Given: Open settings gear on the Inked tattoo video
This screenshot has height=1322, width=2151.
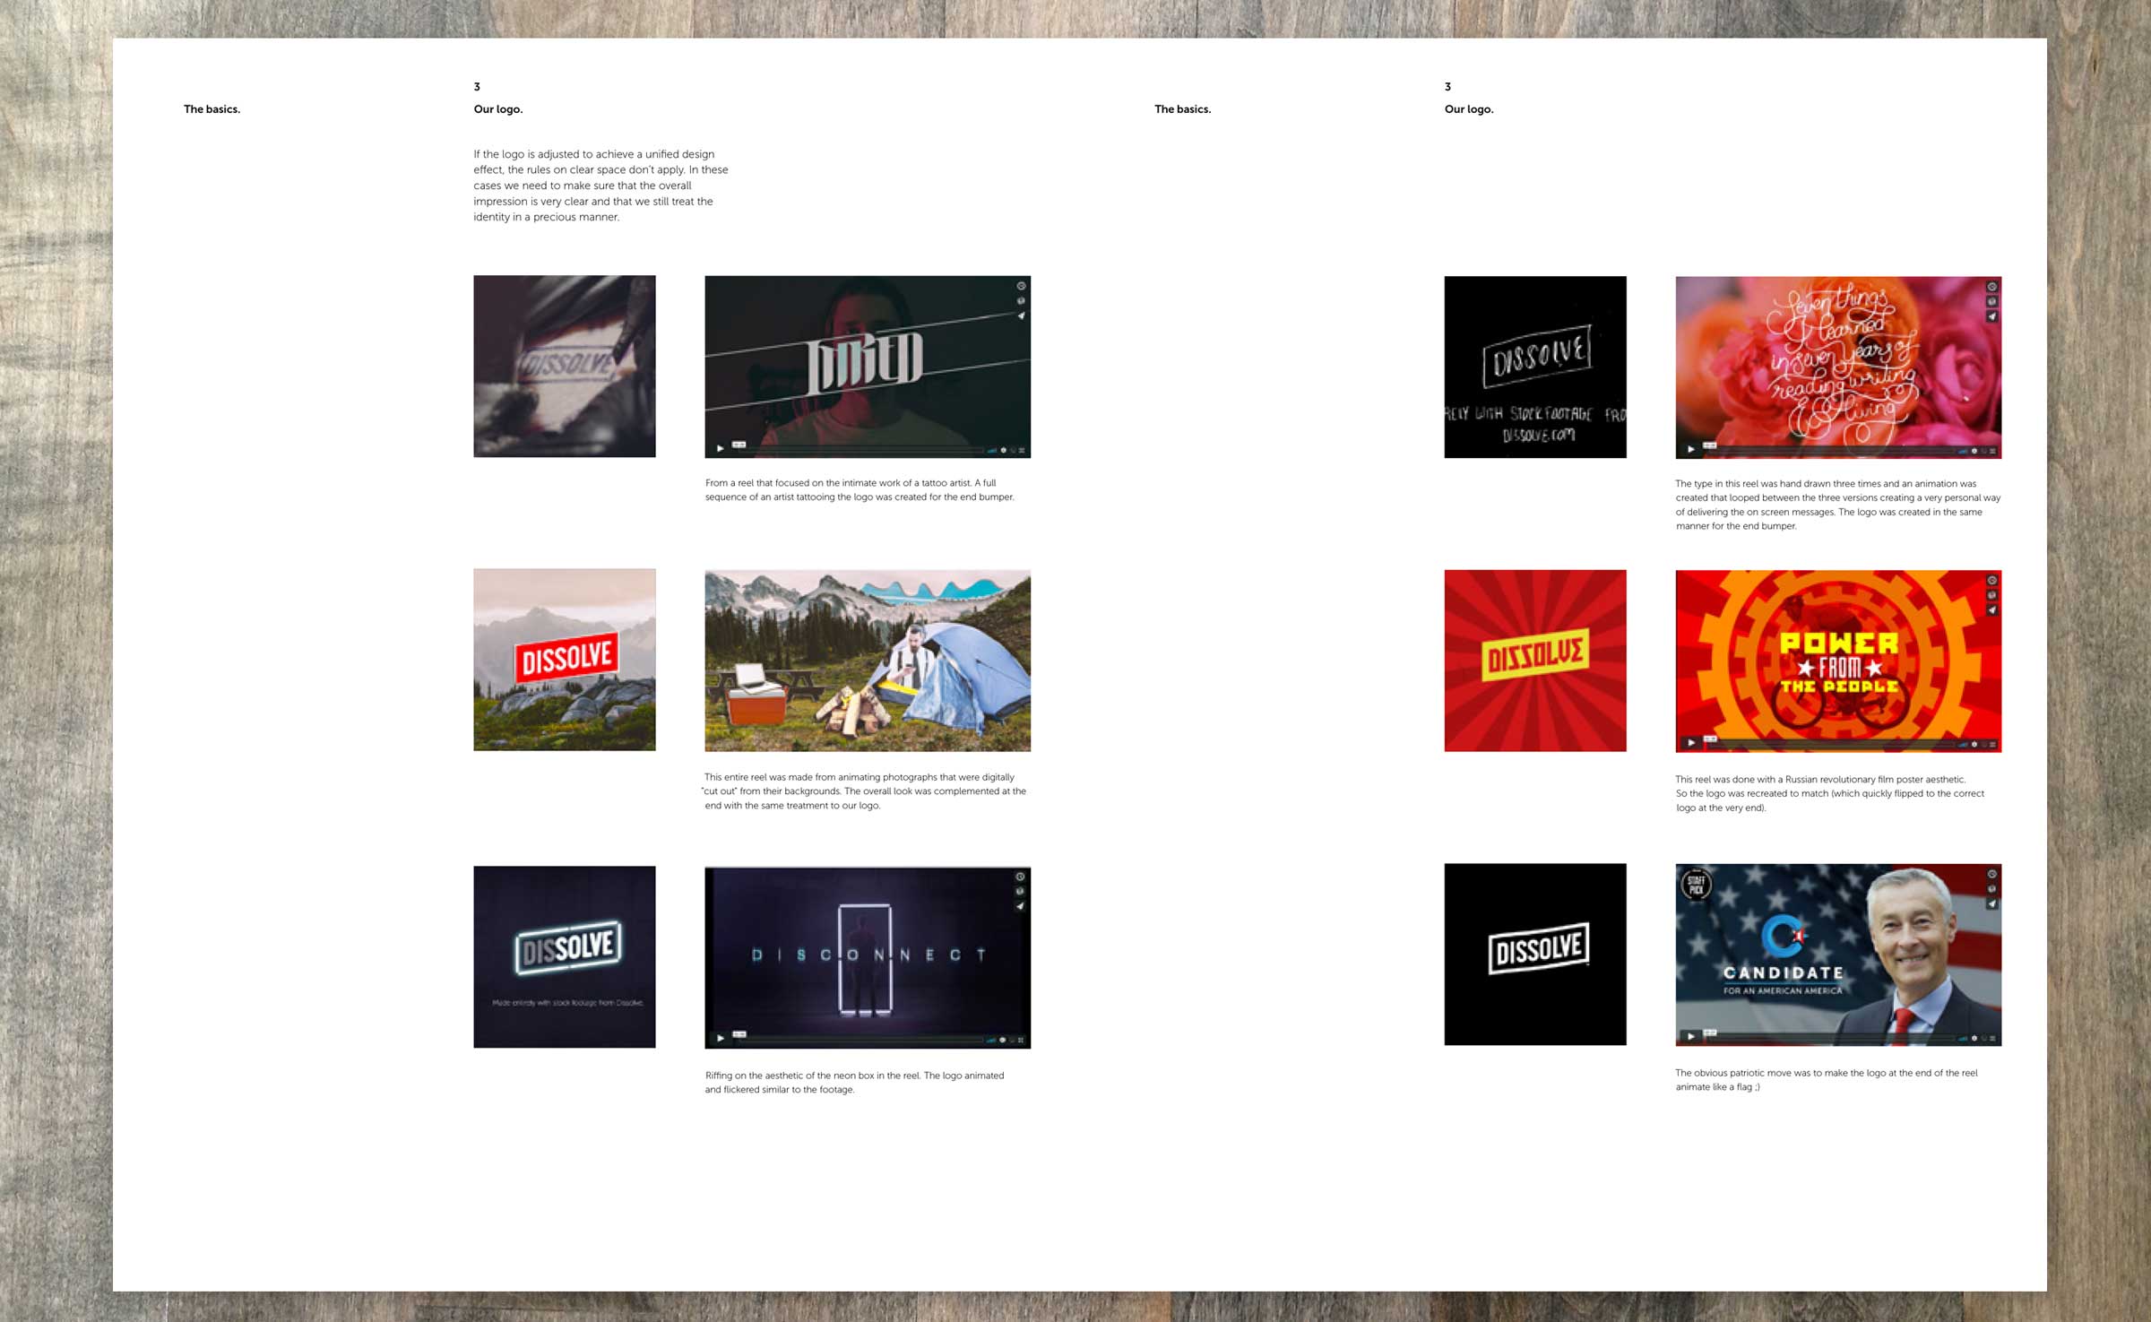Looking at the screenshot, I should click(1004, 450).
